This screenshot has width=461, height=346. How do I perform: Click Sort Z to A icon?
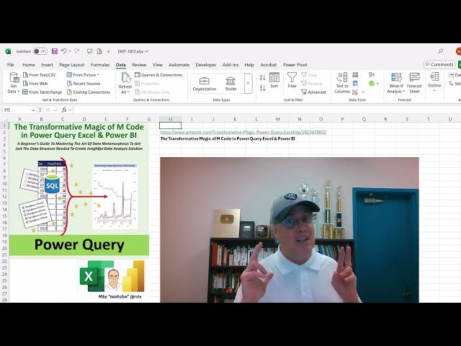pos(263,88)
